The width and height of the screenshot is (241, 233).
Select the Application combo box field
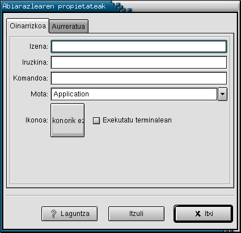point(134,94)
